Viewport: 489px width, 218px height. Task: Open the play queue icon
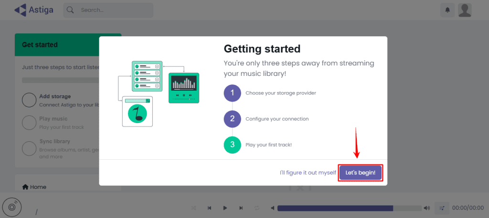(x=442, y=208)
